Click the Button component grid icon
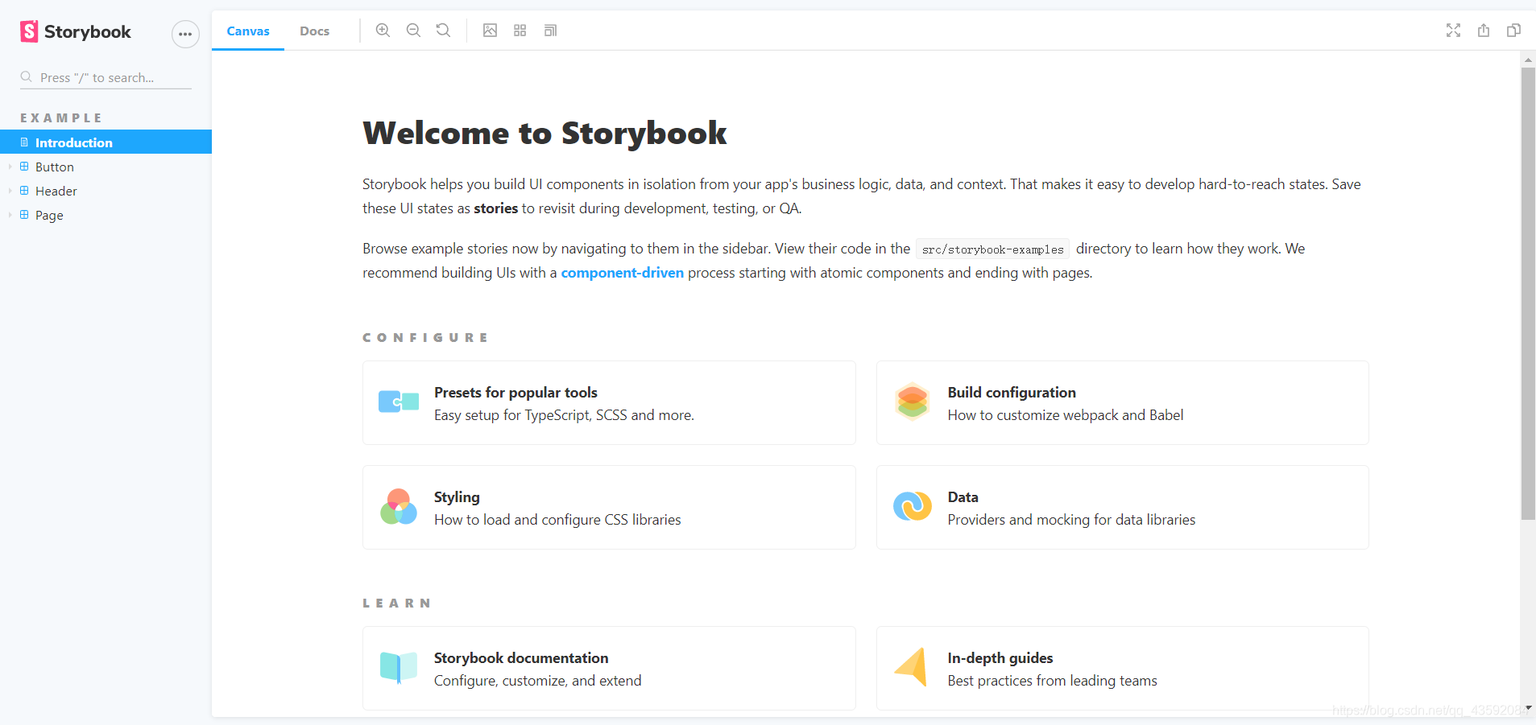Viewport: 1536px width, 725px height. pyautogui.click(x=24, y=167)
